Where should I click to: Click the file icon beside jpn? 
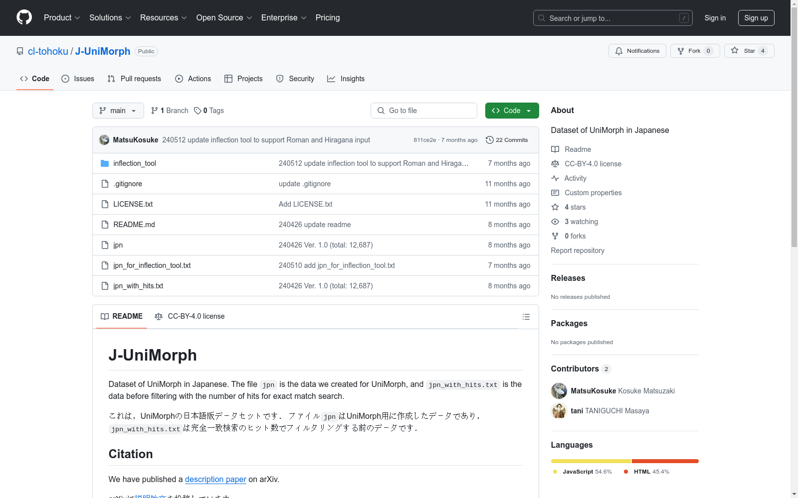pyautogui.click(x=105, y=245)
